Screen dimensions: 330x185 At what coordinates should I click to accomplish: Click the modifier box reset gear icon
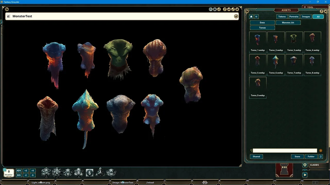pyautogui.click(x=5, y=170)
